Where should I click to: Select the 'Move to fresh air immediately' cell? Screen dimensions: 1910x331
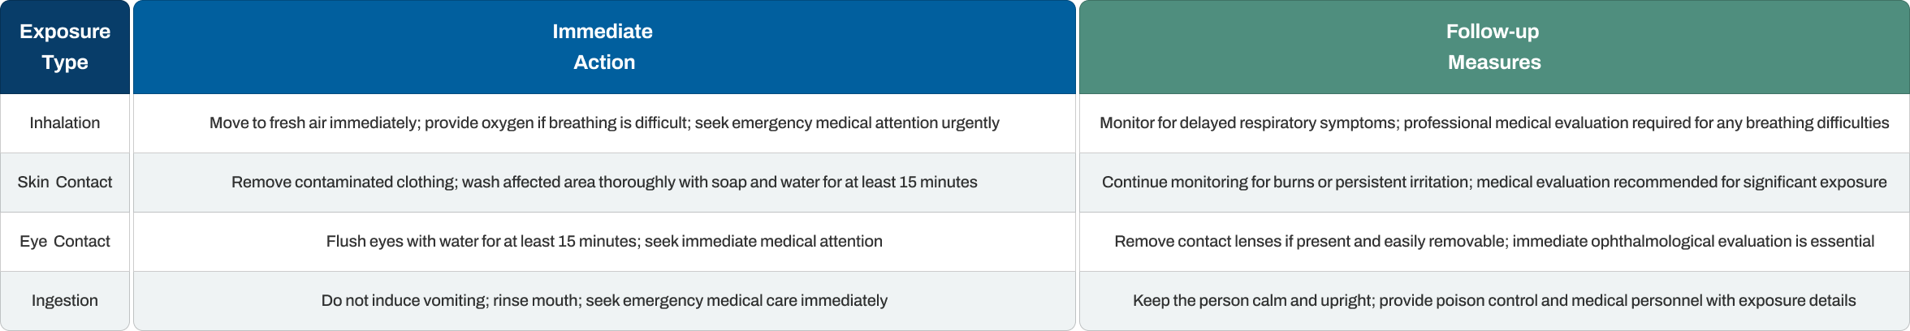pyautogui.click(x=604, y=123)
